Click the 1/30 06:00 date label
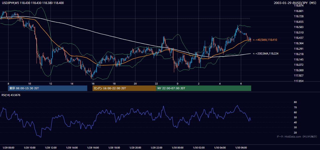The width and height of the screenshot is (320, 150). click(x=241, y=147)
